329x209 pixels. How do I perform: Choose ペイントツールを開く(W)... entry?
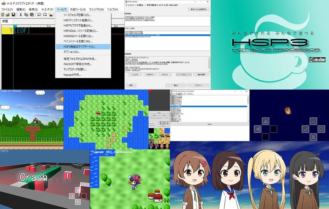click(x=83, y=41)
